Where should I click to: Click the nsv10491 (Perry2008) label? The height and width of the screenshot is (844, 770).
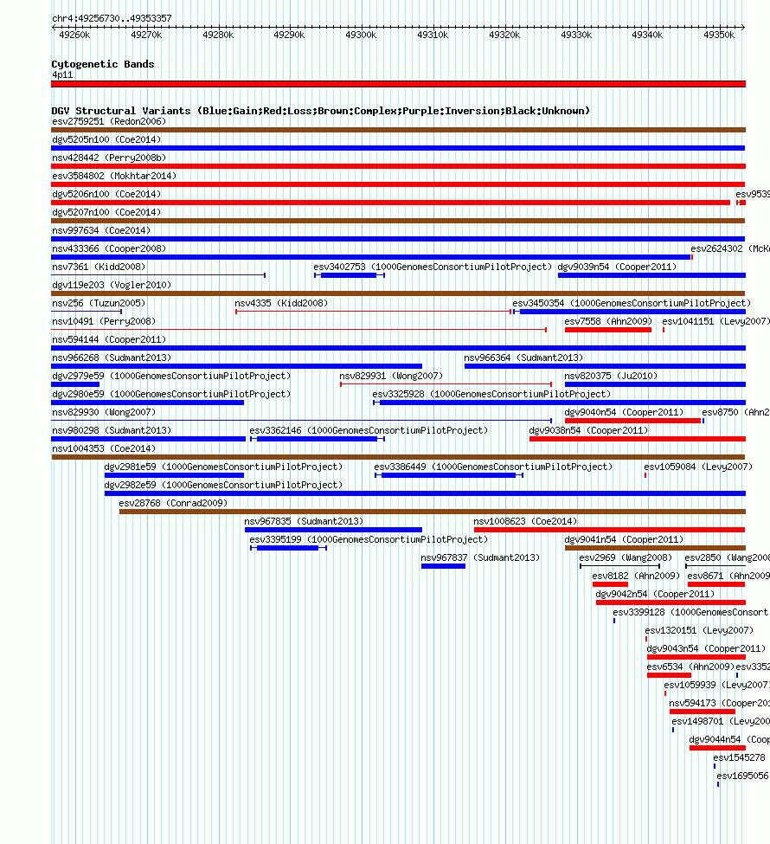(104, 321)
